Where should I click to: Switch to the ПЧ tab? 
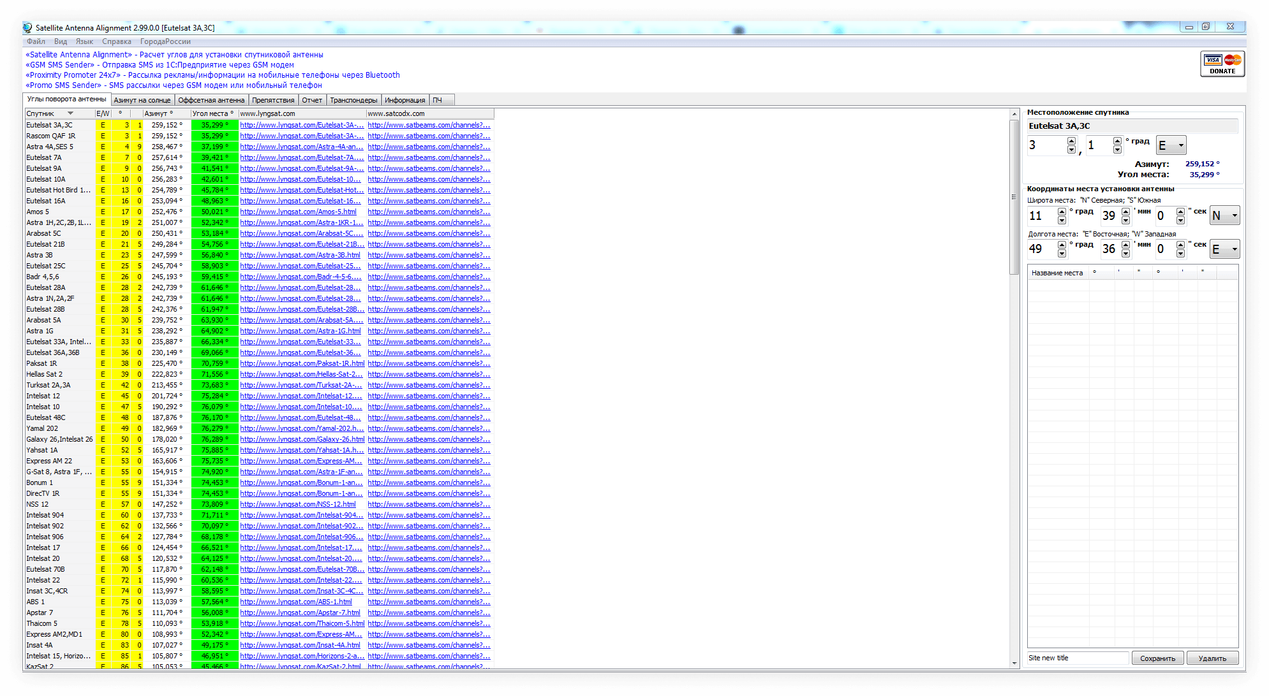(x=442, y=100)
